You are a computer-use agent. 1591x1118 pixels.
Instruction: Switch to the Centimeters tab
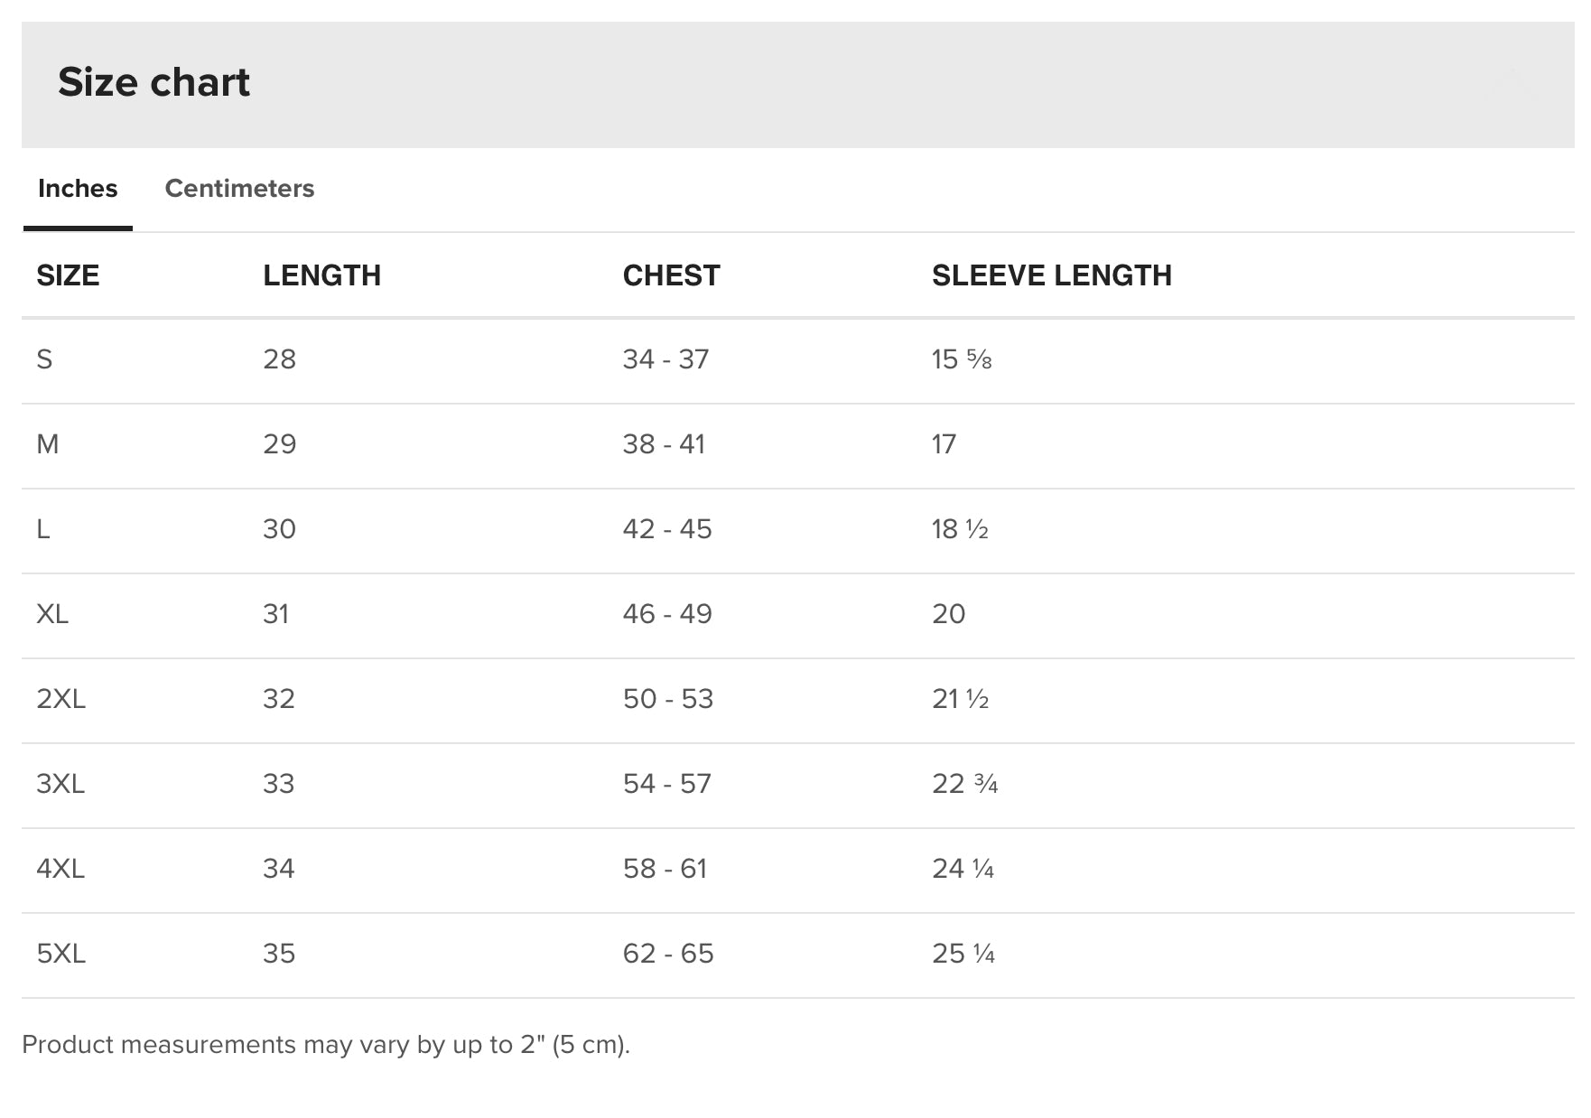coord(239,189)
